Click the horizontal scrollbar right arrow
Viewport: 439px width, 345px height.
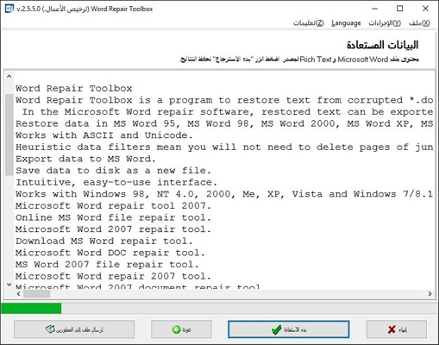tap(430, 294)
